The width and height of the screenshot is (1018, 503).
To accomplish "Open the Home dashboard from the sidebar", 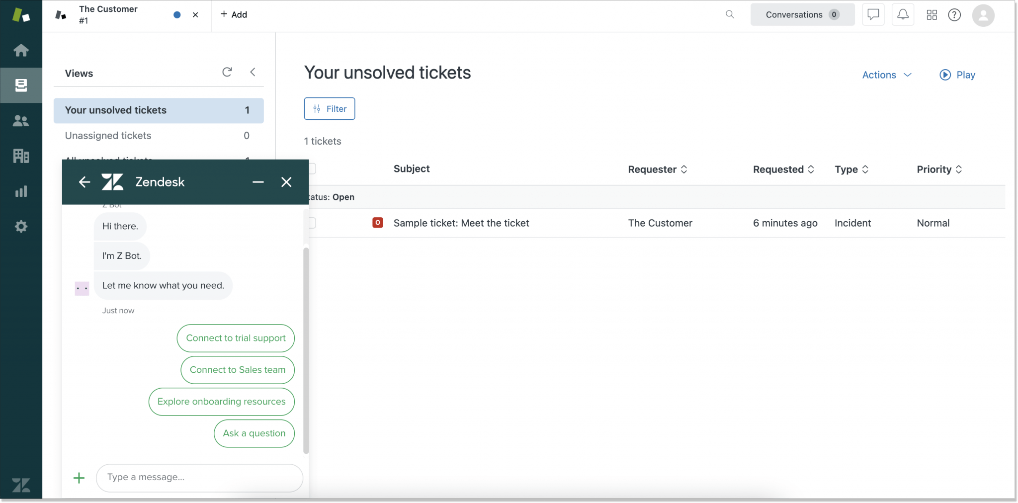I will (x=21, y=50).
